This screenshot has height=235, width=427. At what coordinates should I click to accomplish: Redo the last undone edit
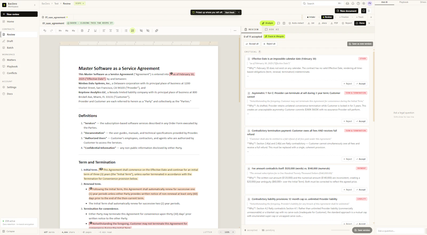tap(52, 31)
